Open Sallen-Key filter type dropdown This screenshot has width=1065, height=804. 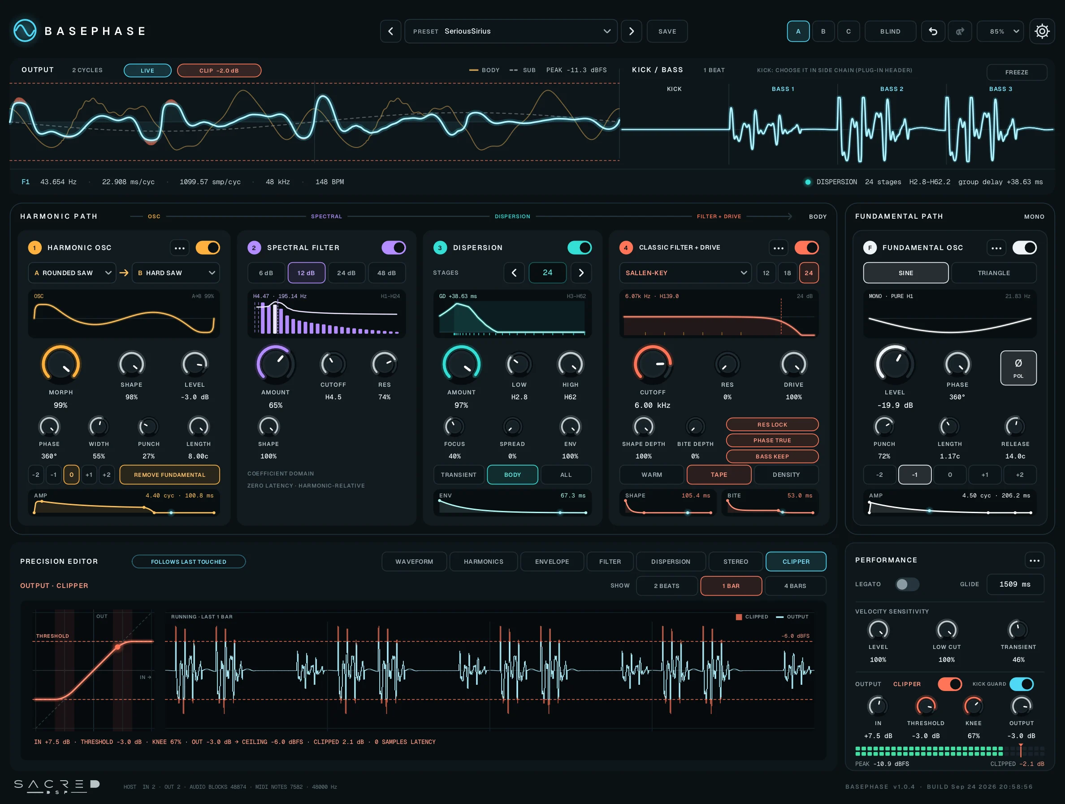(x=685, y=273)
